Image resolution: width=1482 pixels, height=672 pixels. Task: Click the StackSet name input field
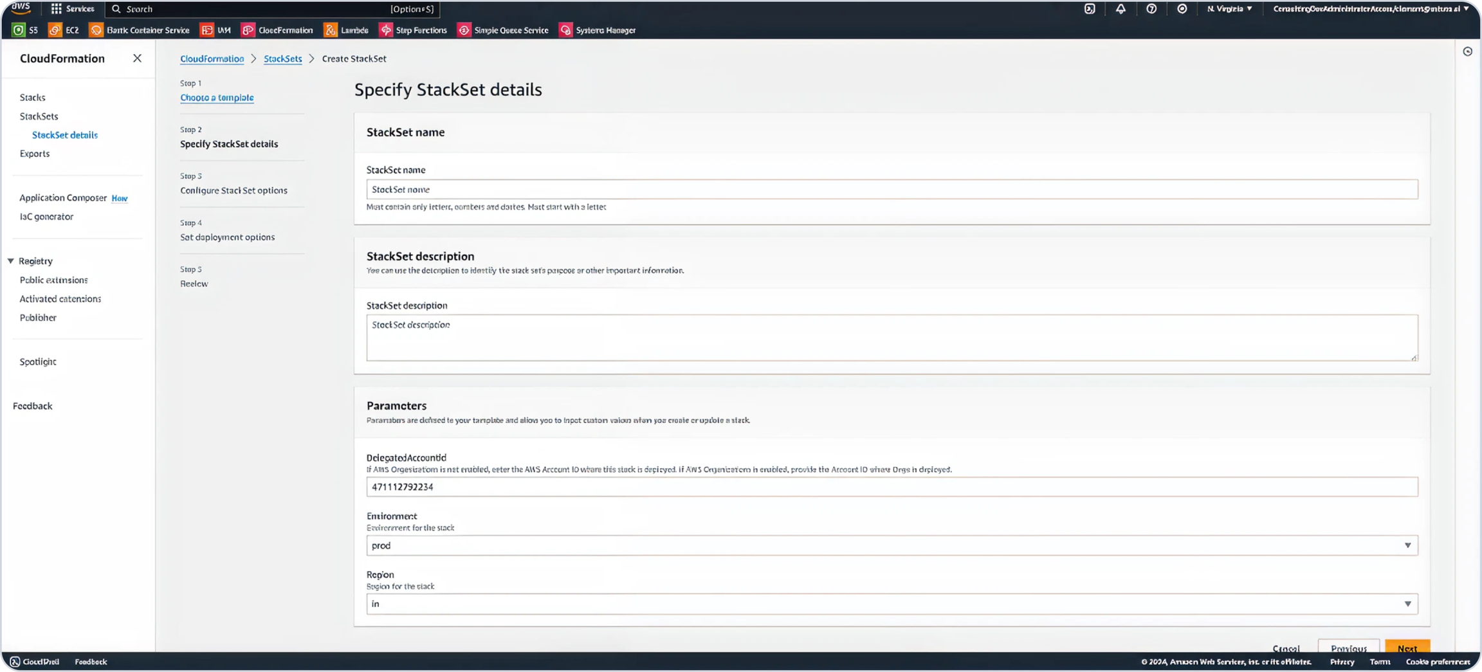coord(892,190)
